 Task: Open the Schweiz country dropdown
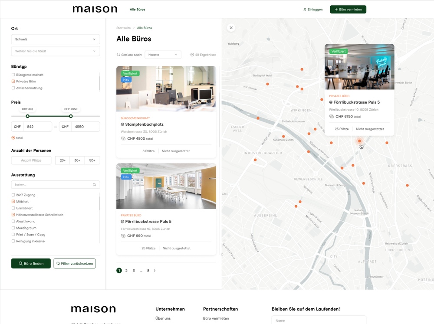(56, 39)
